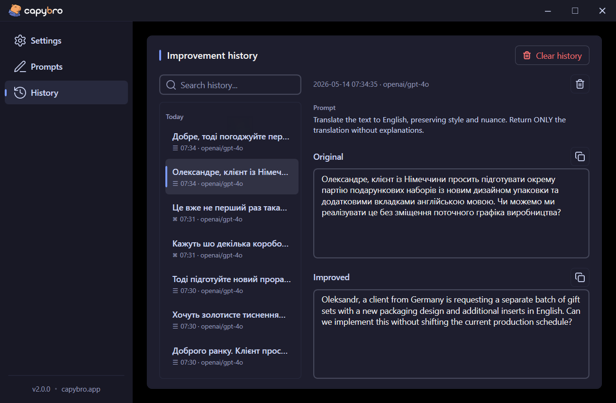Copy the Improved text
616x403 pixels.
(580, 277)
